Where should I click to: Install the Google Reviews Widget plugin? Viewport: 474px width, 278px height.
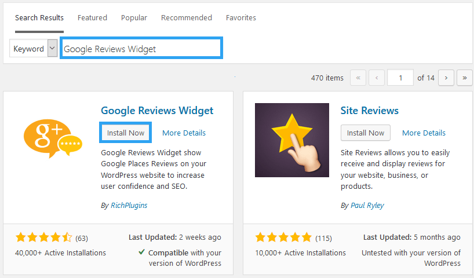(125, 133)
